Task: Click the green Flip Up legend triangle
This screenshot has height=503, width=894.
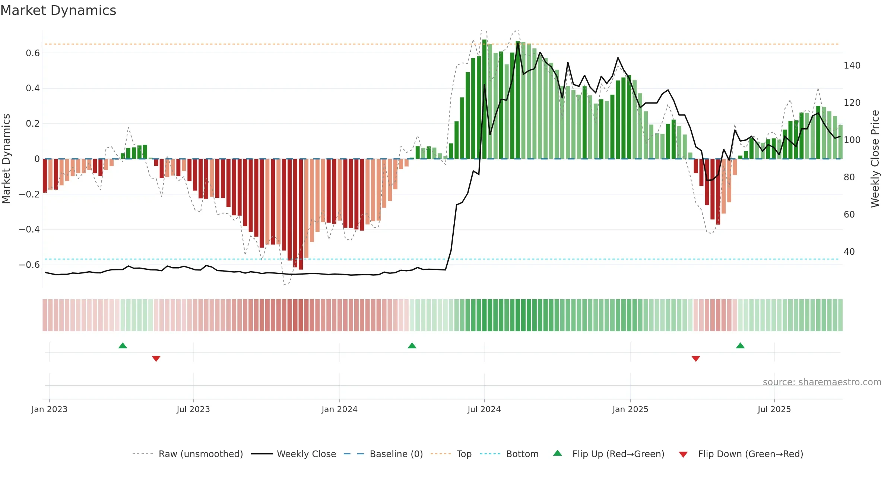Action: [558, 453]
